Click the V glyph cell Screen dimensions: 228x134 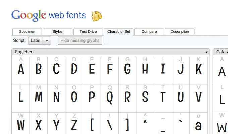(x=198, y=98)
